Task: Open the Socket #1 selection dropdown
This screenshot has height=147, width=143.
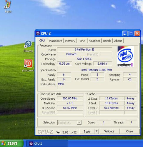Action: point(69,123)
